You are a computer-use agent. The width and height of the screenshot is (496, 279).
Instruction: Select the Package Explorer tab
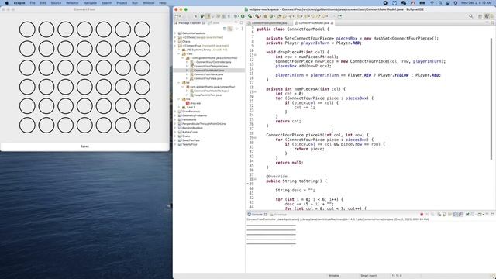click(x=189, y=23)
